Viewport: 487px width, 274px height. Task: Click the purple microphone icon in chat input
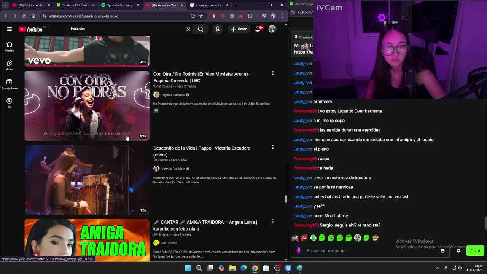[x=299, y=251]
